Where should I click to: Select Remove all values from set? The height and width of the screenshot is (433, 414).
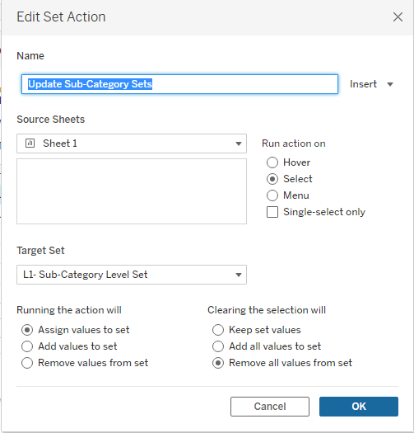coord(218,363)
